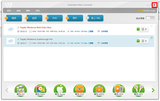
Task: Click the add DVD button
Action: [54, 18]
